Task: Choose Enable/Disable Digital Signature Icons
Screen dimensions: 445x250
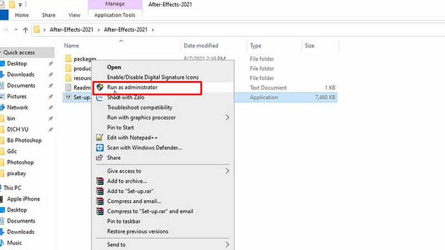Action: coord(152,77)
